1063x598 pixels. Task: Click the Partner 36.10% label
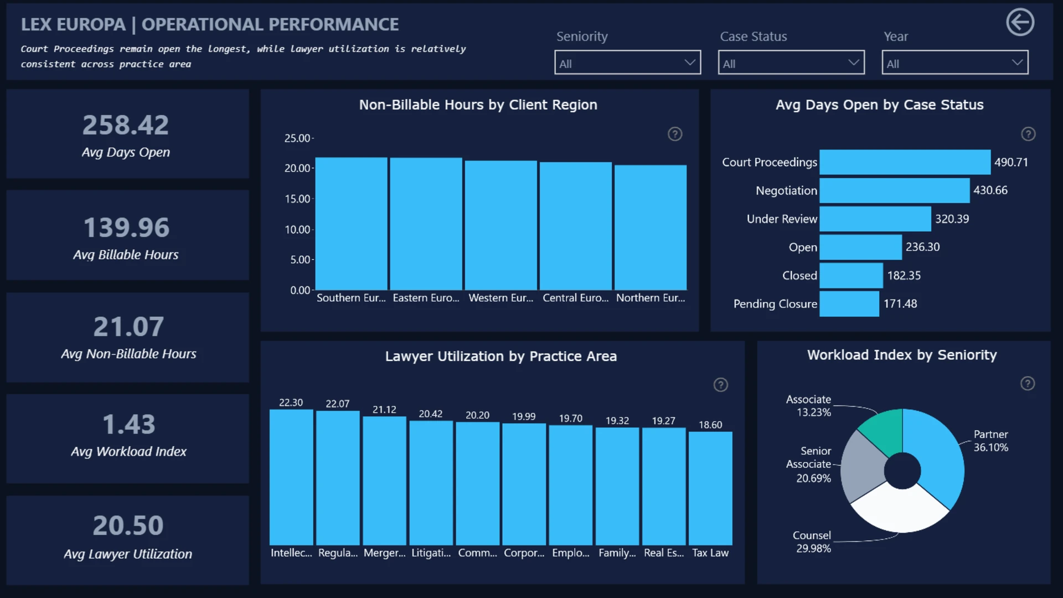tap(991, 441)
